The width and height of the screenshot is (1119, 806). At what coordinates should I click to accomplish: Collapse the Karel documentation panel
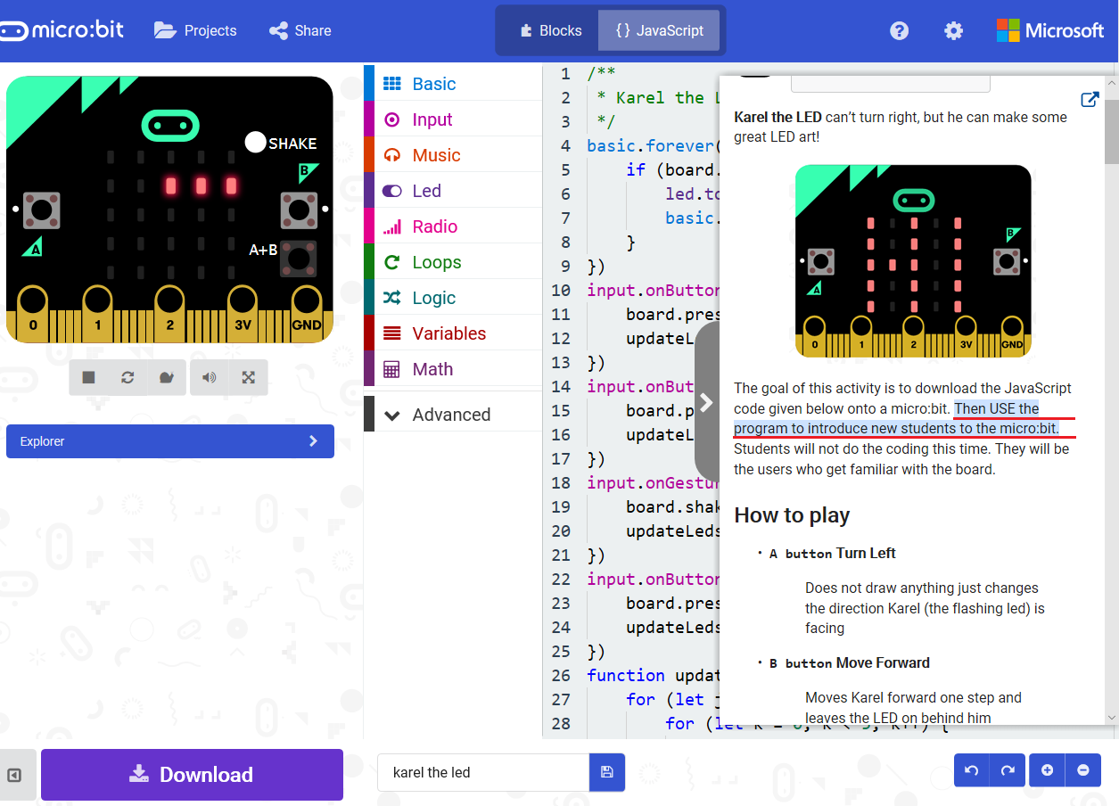click(707, 402)
